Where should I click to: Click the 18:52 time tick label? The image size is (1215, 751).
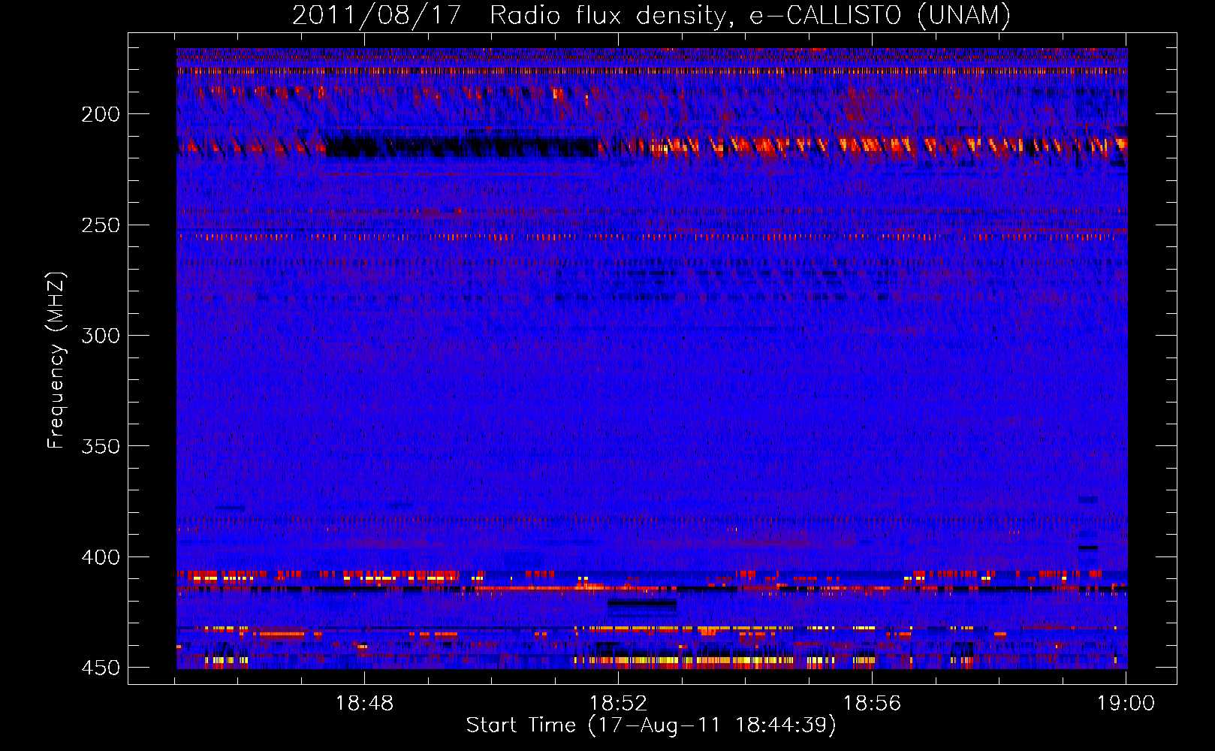coord(618,704)
